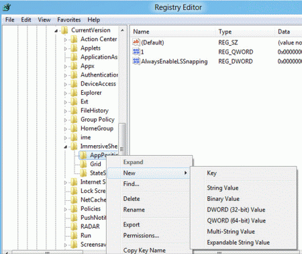Screen dimensions: 302x254
Task: Open the Edit menu
Action: click(26, 20)
